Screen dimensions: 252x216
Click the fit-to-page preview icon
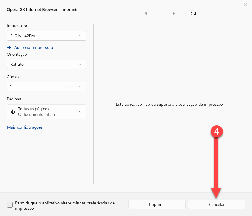click(193, 13)
